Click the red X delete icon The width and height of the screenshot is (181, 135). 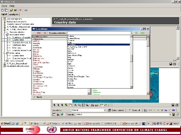pos(21,10)
